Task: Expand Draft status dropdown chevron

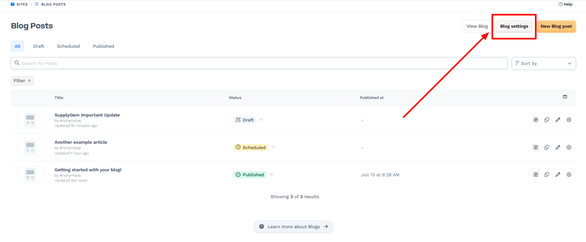Action: (261, 120)
